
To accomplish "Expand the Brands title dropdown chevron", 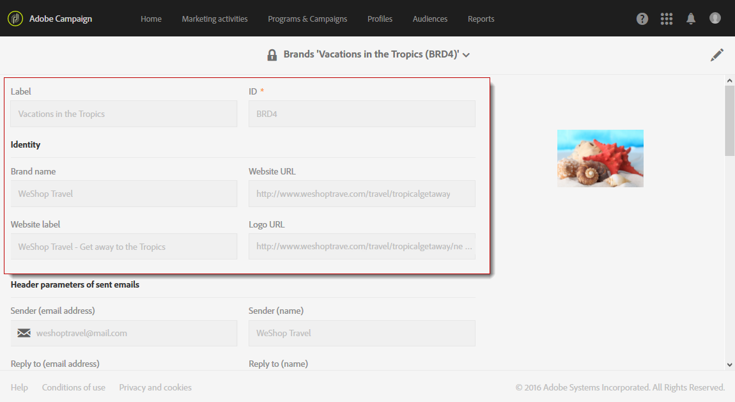I will 466,55.
